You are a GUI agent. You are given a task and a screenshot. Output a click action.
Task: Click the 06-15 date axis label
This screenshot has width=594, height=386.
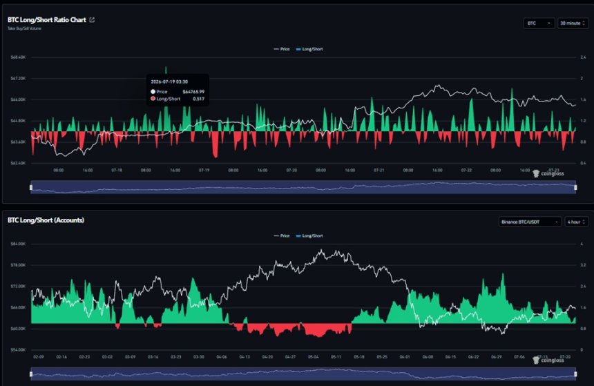(450, 357)
